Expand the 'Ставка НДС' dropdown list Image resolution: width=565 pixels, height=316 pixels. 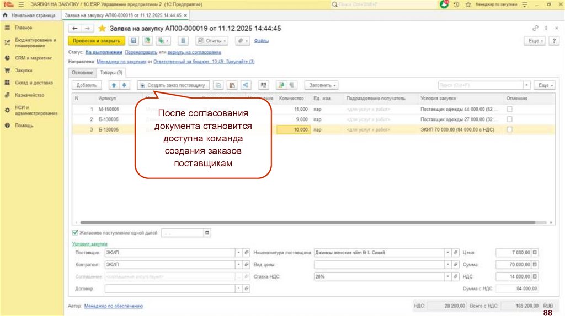point(447,277)
